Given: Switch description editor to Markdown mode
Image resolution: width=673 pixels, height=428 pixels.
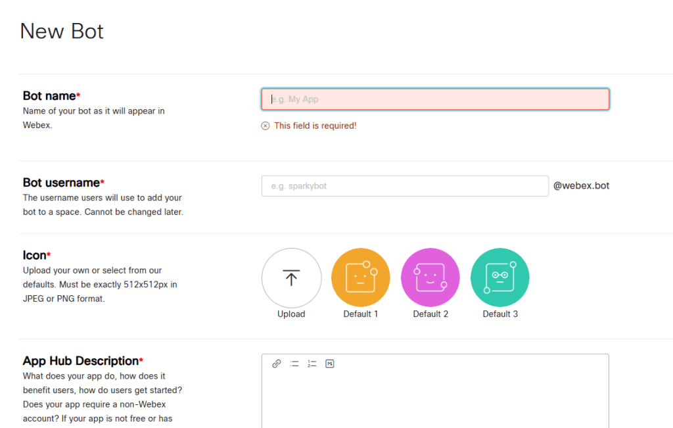Looking at the screenshot, I should click(x=330, y=364).
